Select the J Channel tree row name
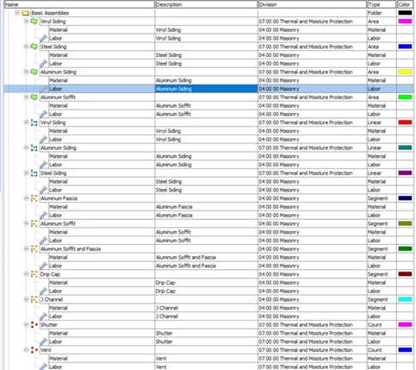This screenshot has width=416, height=370. point(52,299)
